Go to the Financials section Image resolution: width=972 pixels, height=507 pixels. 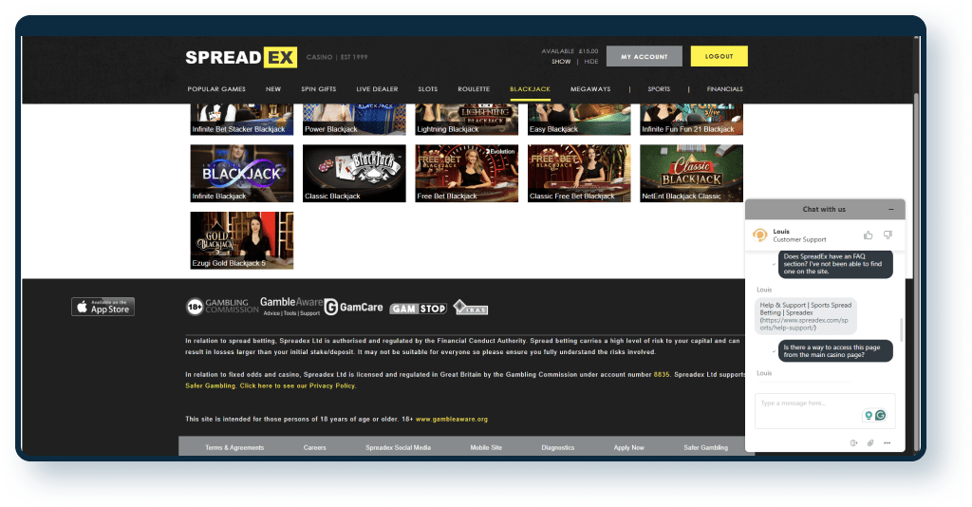point(724,89)
